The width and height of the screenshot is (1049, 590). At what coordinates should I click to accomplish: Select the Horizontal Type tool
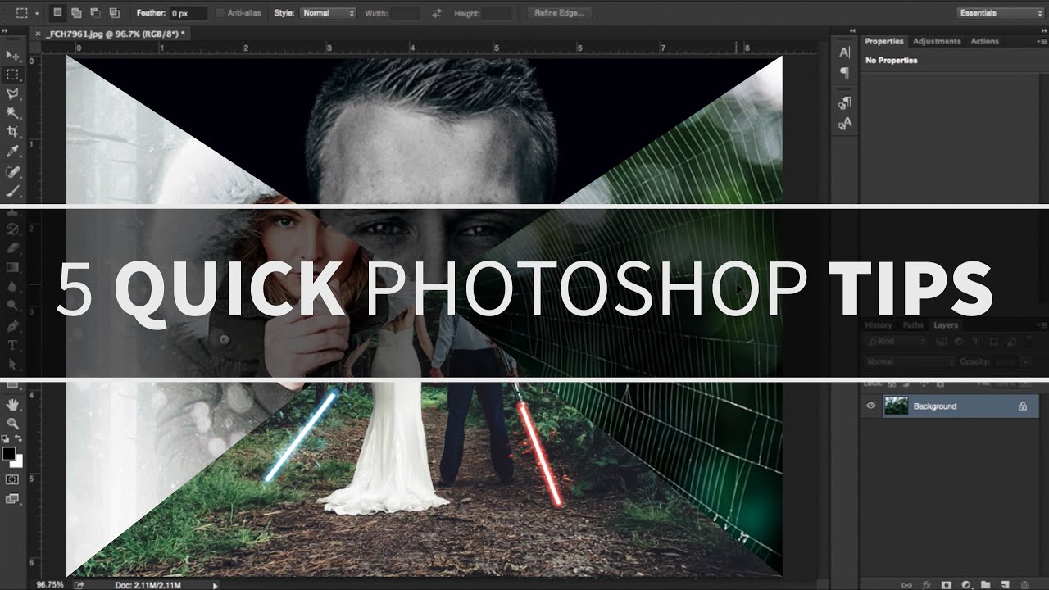click(12, 345)
